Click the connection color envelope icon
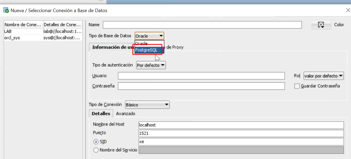Viewport: 351px width, 159px height. coord(321,24)
